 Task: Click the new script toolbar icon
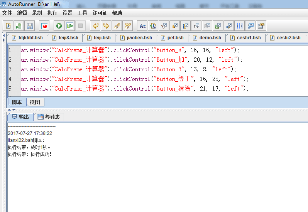click(x=8, y=26)
